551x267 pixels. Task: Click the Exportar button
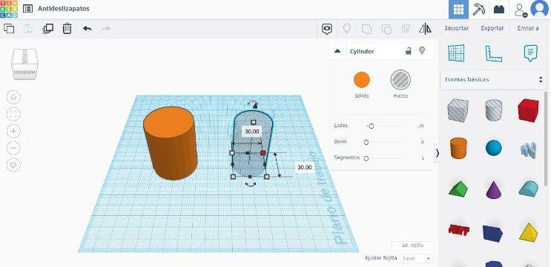click(492, 28)
